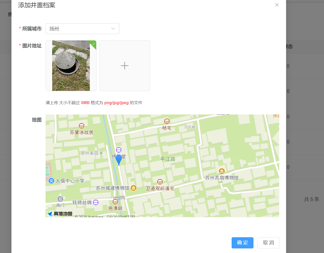The image size is (324, 253).
Task: Click 共 5 条 pagination text in background page
Action: click(312, 199)
